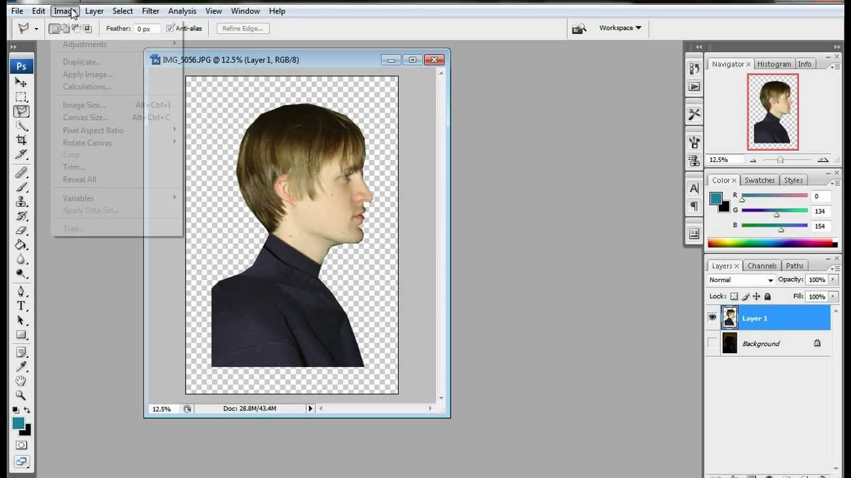Image resolution: width=851 pixels, height=478 pixels.
Task: Select the History Brush tool
Action: [21, 216]
